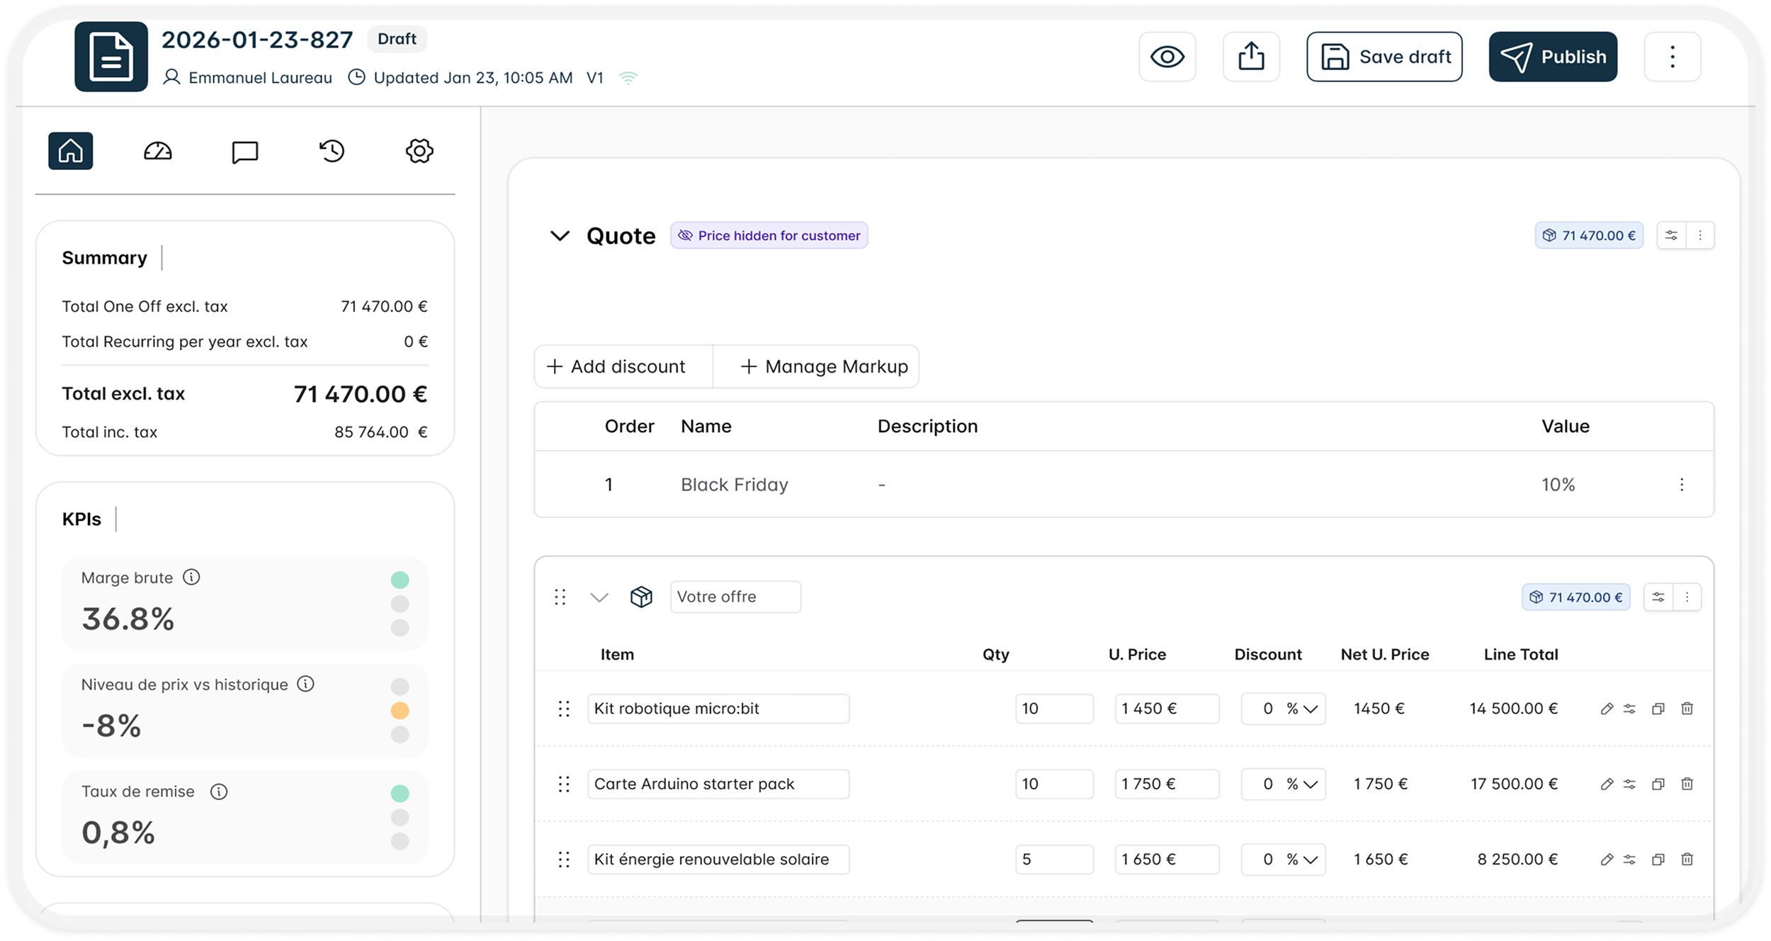Open the comments chat bubble tab

[x=245, y=151]
